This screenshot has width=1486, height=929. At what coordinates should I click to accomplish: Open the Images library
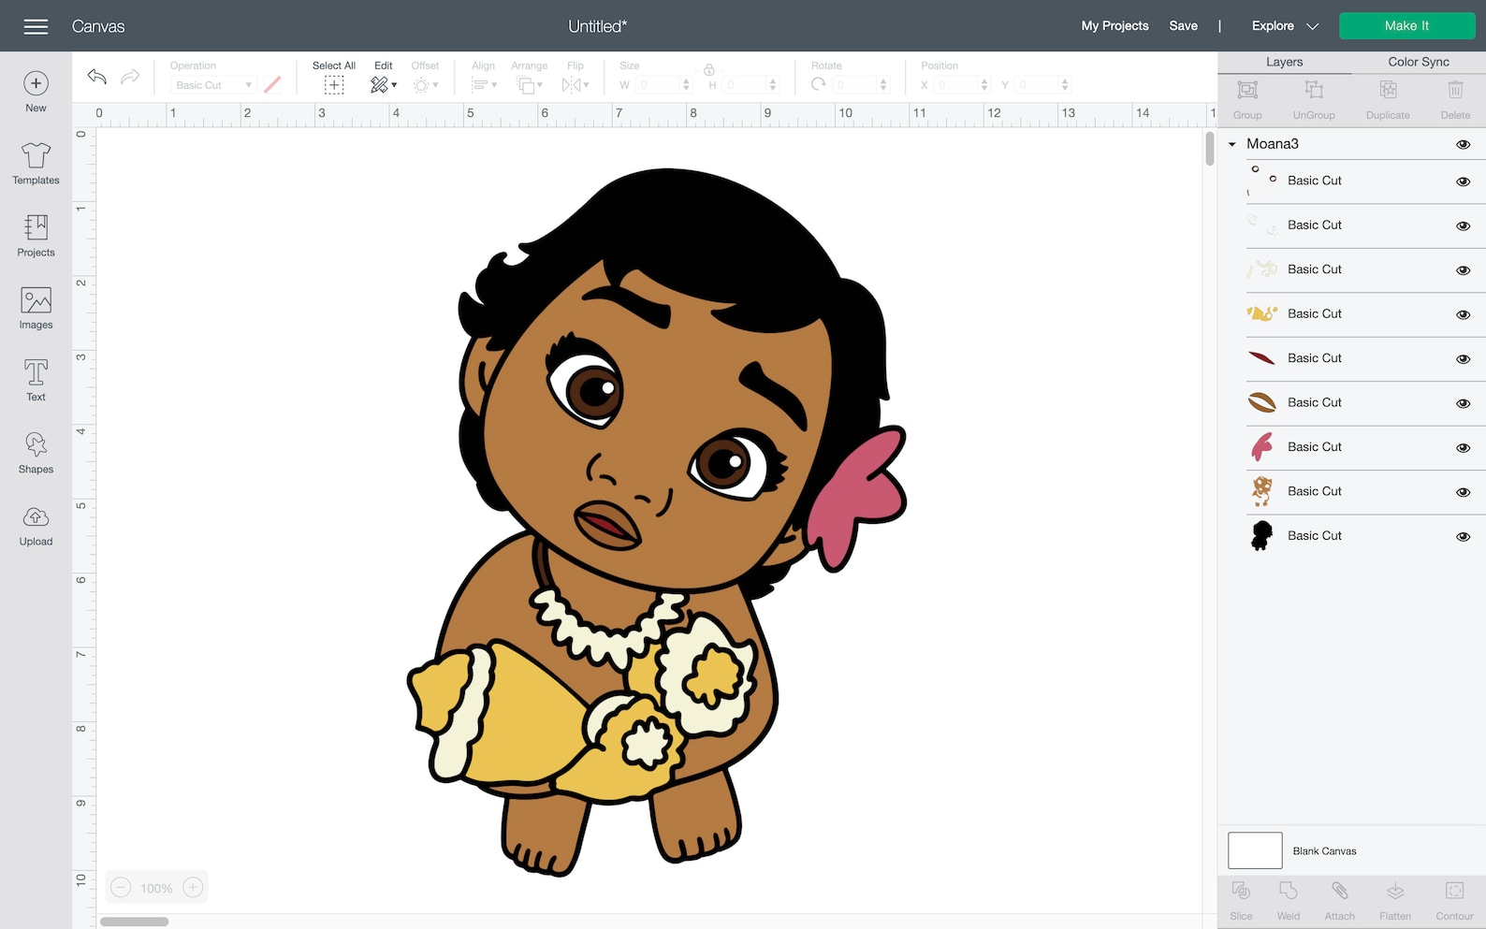pyautogui.click(x=36, y=308)
